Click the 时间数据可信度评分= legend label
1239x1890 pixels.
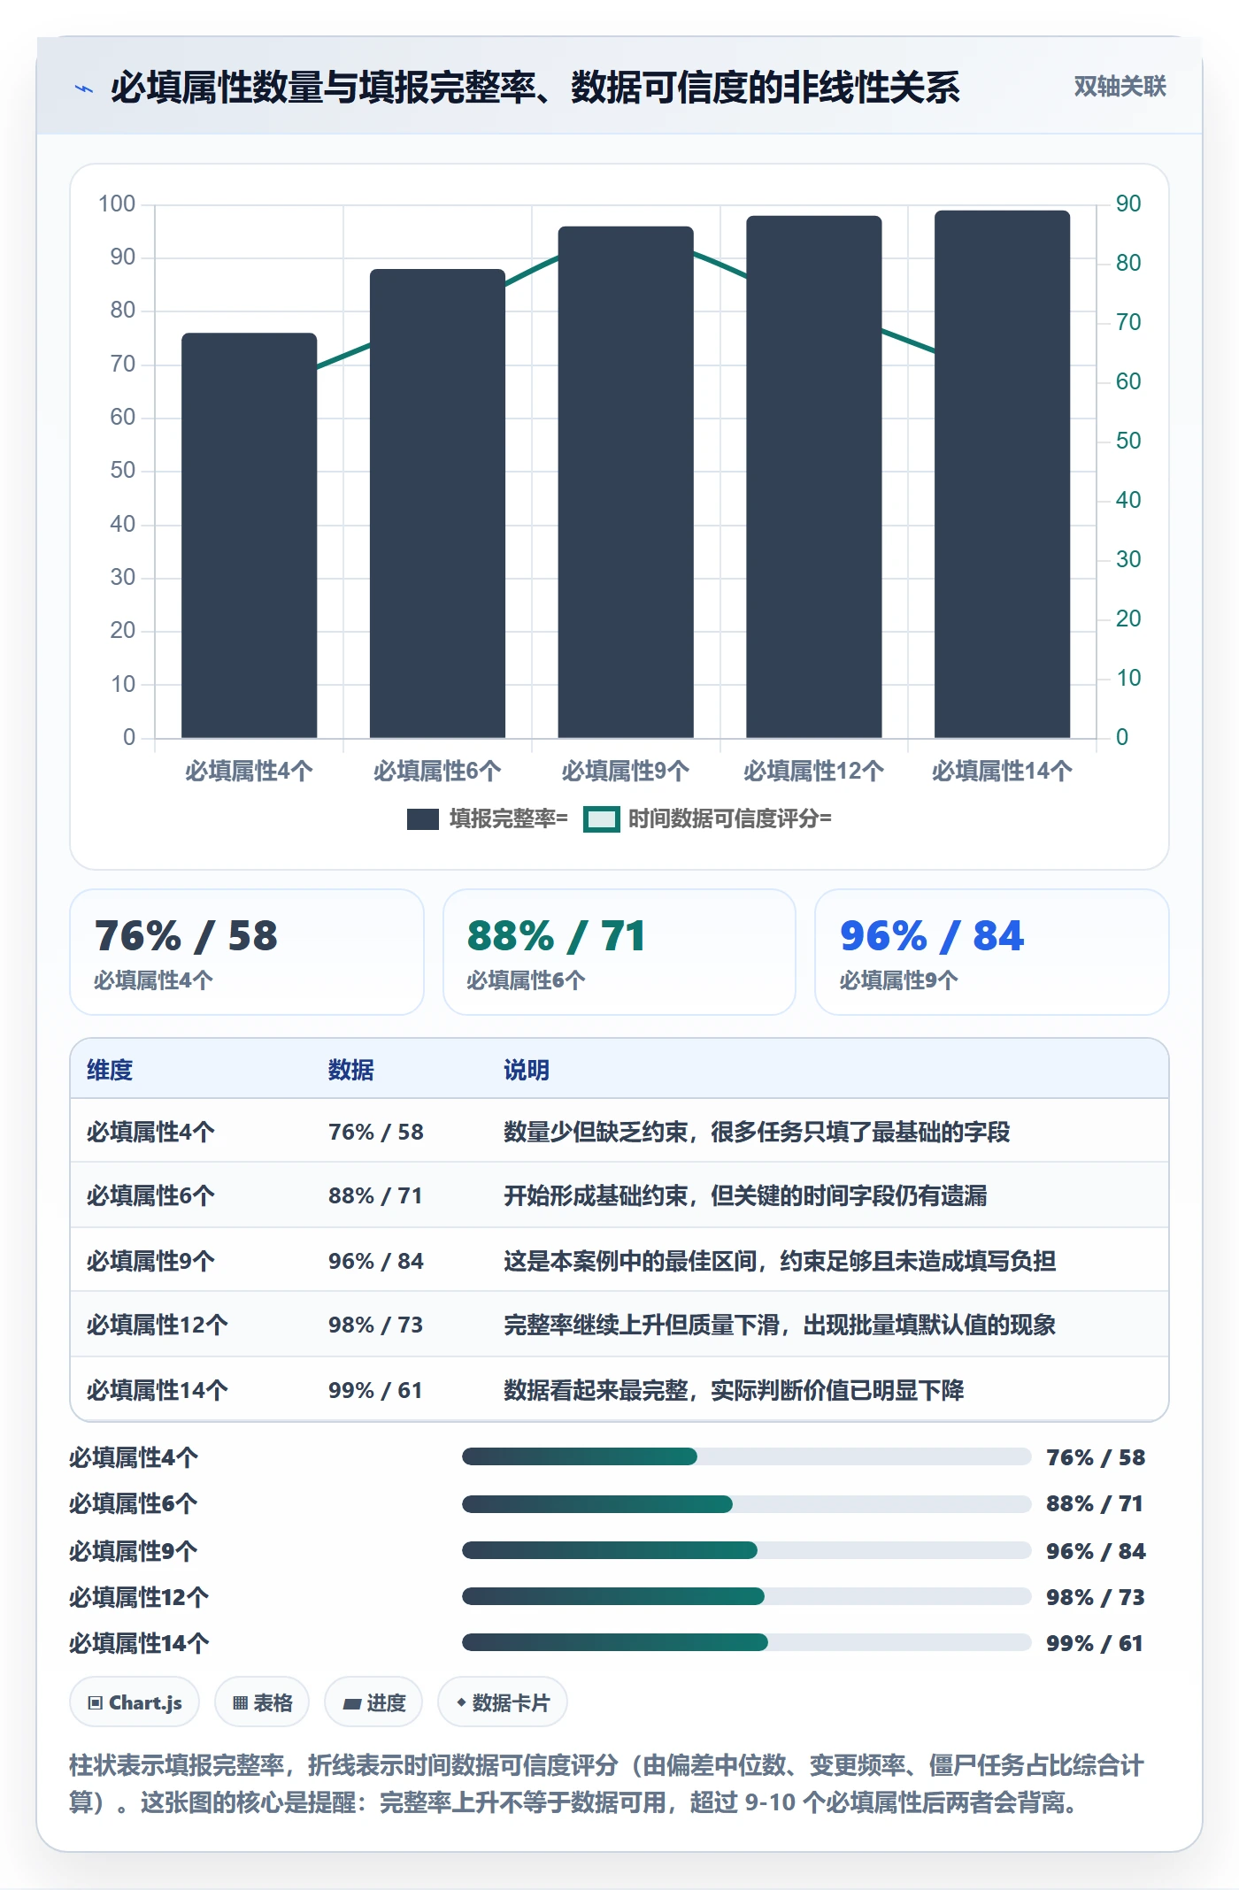coord(729,818)
